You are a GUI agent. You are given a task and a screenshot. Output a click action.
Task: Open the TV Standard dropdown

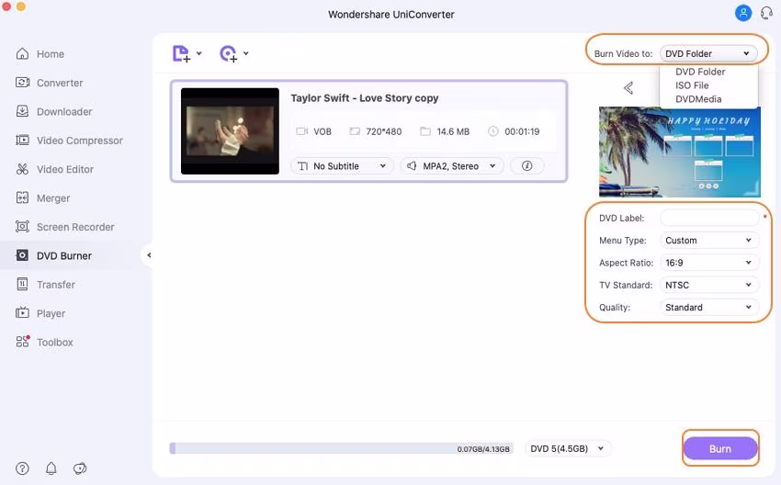[x=709, y=286]
